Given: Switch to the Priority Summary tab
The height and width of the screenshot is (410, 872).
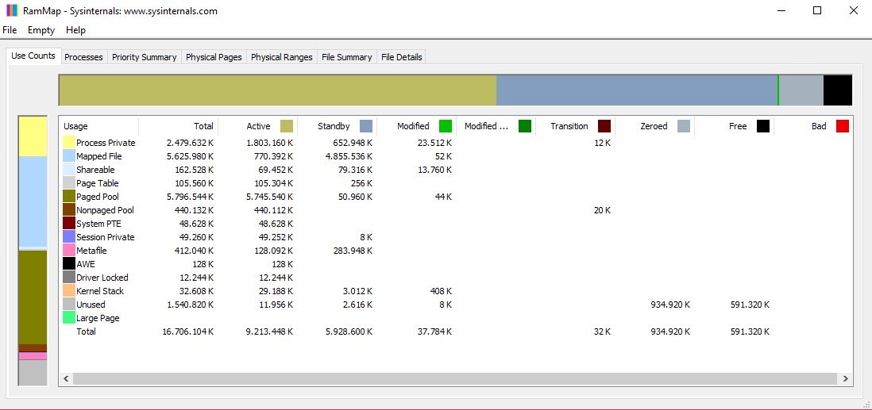Looking at the screenshot, I should (144, 57).
